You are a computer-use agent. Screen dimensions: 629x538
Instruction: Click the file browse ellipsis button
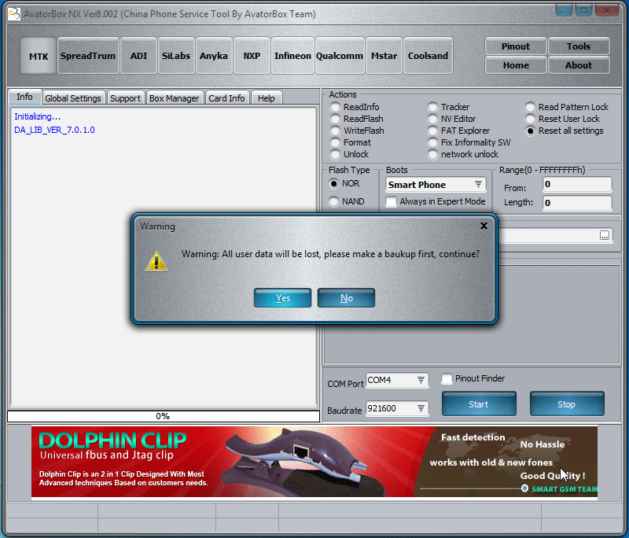[x=605, y=235]
